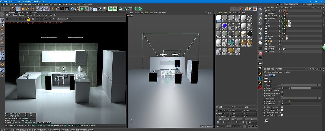Open render settings gear clapperboard icon
The width and height of the screenshot is (325, 131).
click(x=67, y=9)
